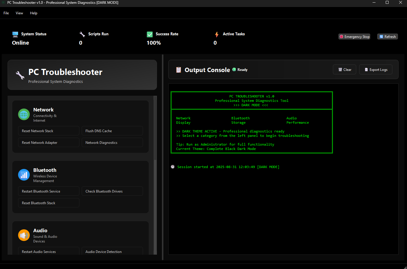
Task: Click the trash icon on the Clear button
Action: (340, 69)
